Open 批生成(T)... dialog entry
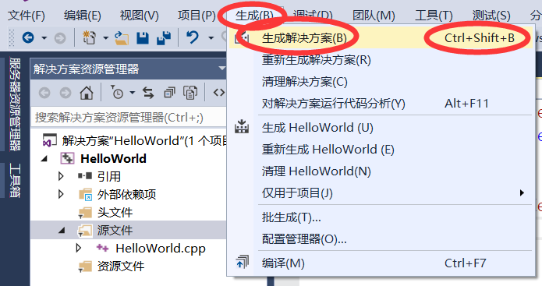This screenshot has width=542, height=286. 381,217
